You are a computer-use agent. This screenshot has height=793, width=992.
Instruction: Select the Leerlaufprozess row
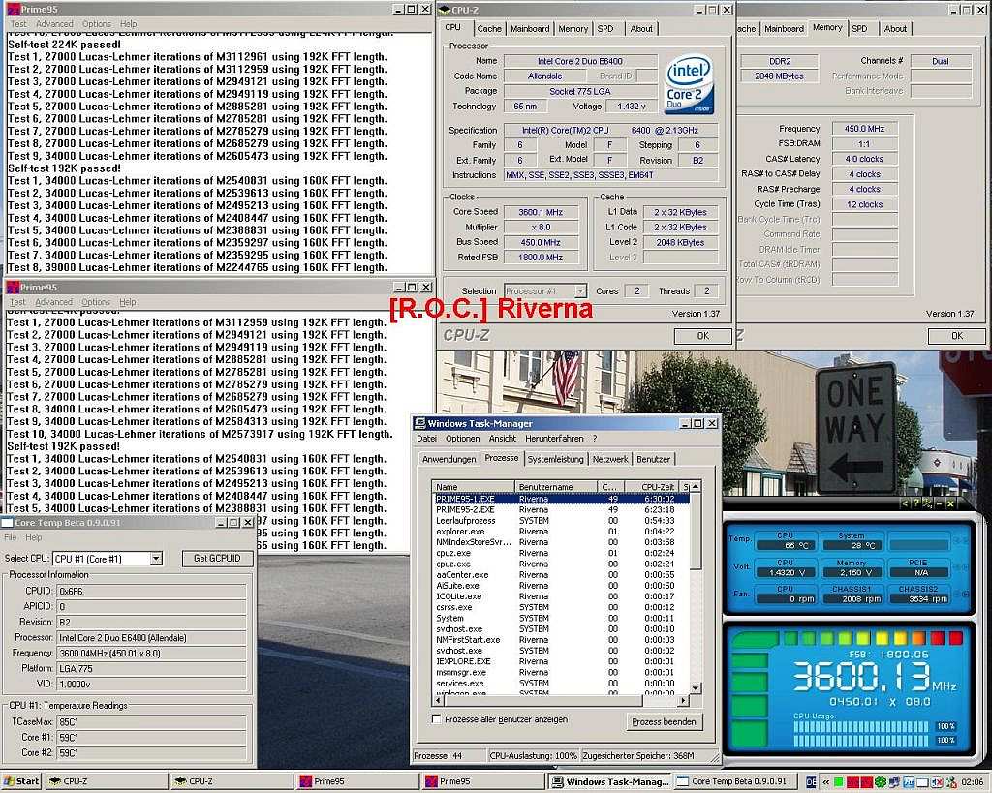(x=561, y=521)
